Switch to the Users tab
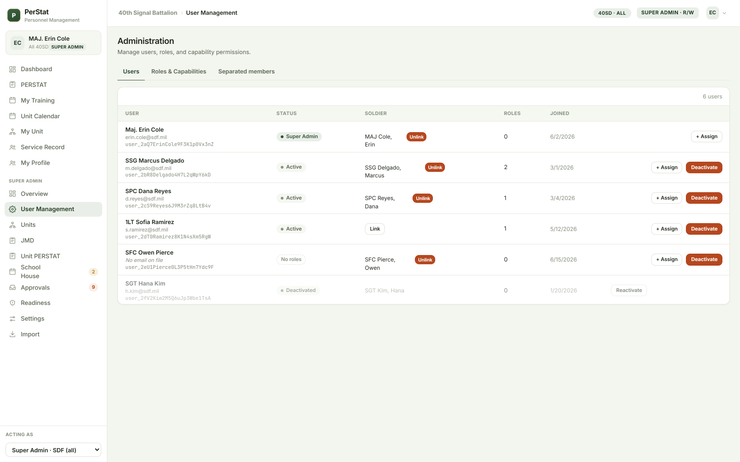Image resolution: width=740 pixels, height=462 pixels. click(131, 72)
